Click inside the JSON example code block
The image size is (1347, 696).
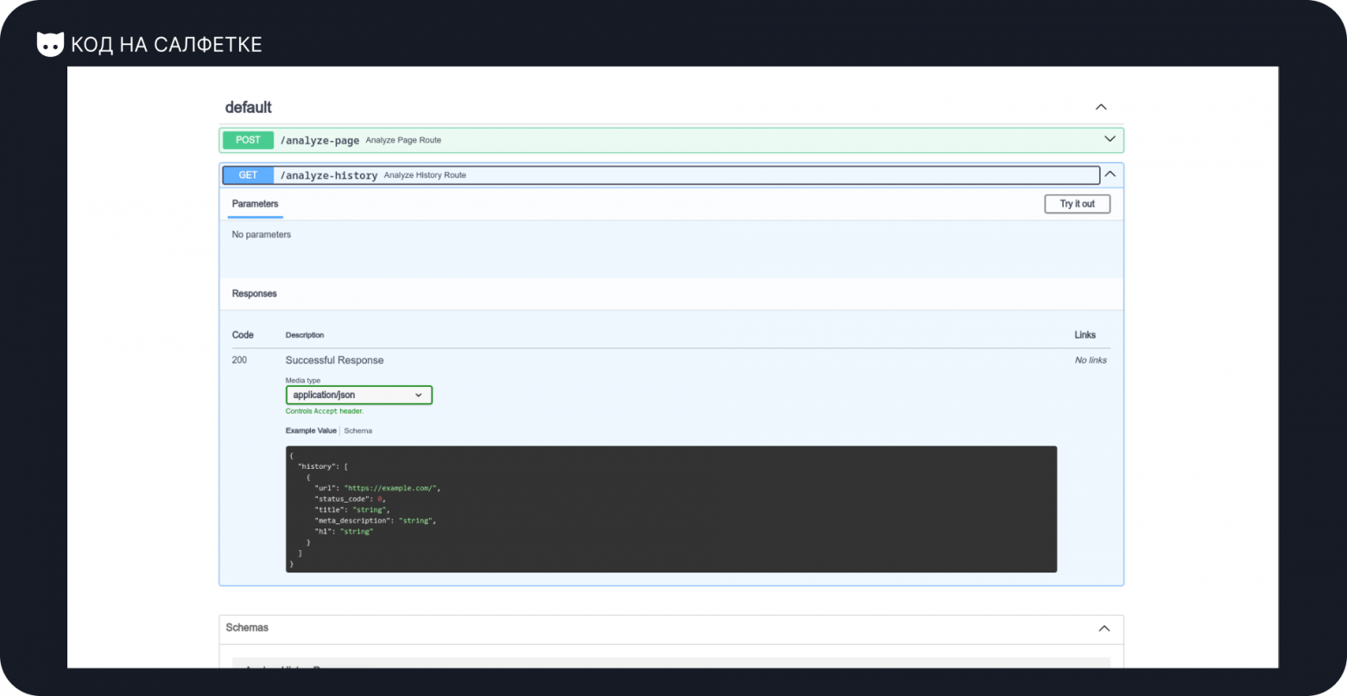tap(670, 509)
